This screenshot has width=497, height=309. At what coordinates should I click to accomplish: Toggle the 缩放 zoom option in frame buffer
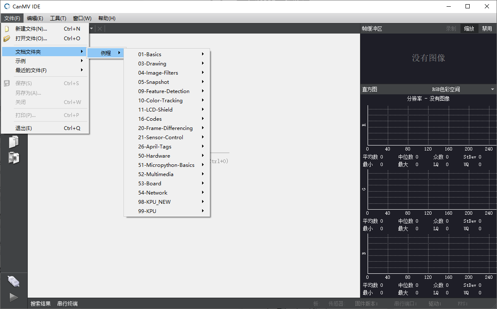pos(469,29)
